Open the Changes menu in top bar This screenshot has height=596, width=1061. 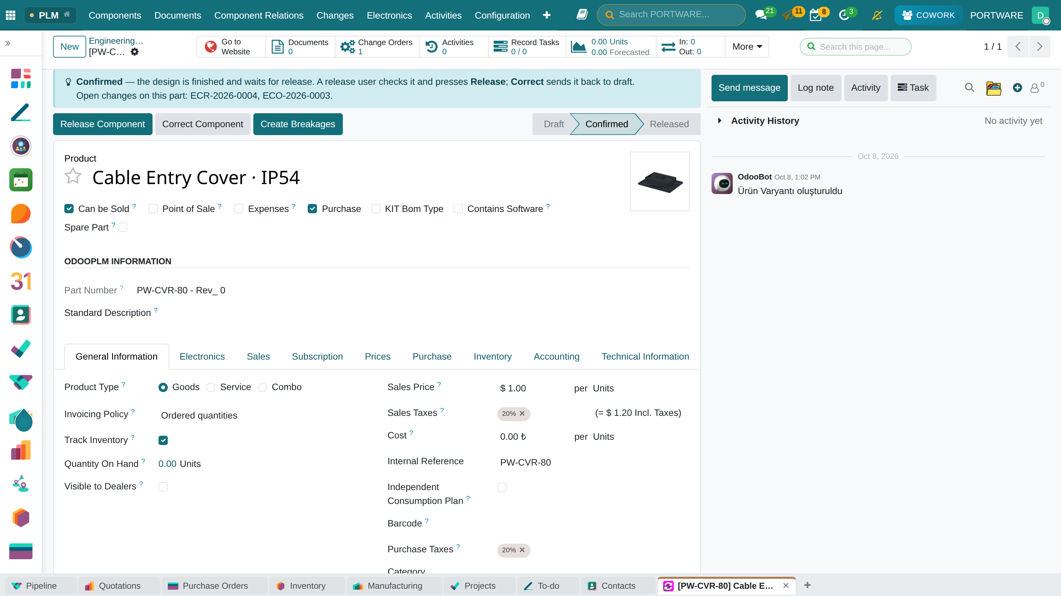(335, 15)
